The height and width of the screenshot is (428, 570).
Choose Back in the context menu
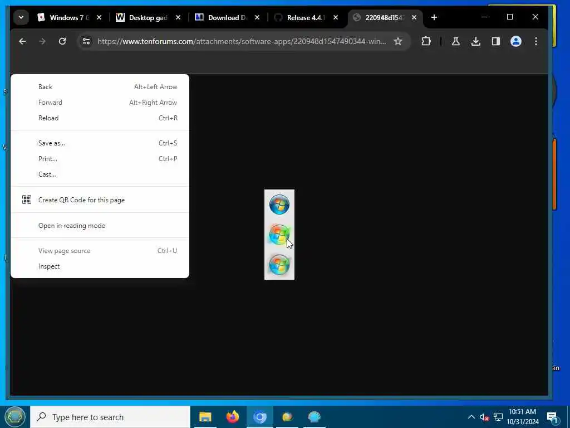tap(100, 87)
